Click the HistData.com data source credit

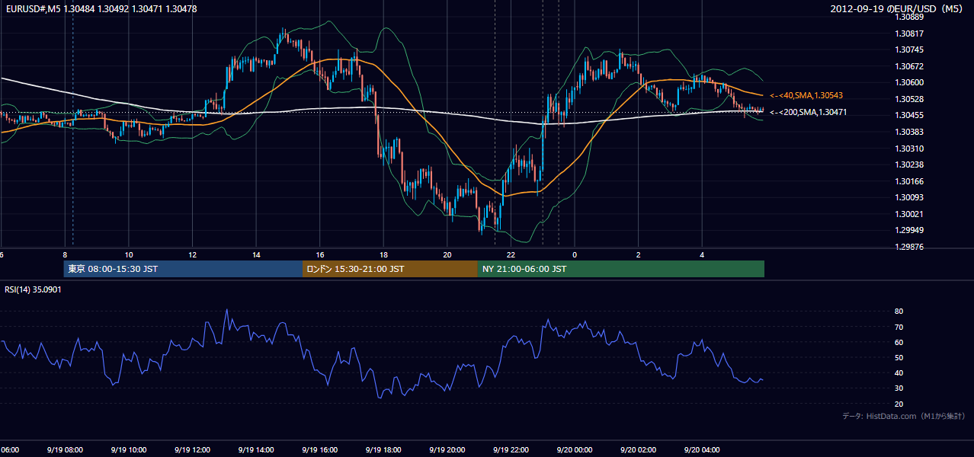click(904, 416)
